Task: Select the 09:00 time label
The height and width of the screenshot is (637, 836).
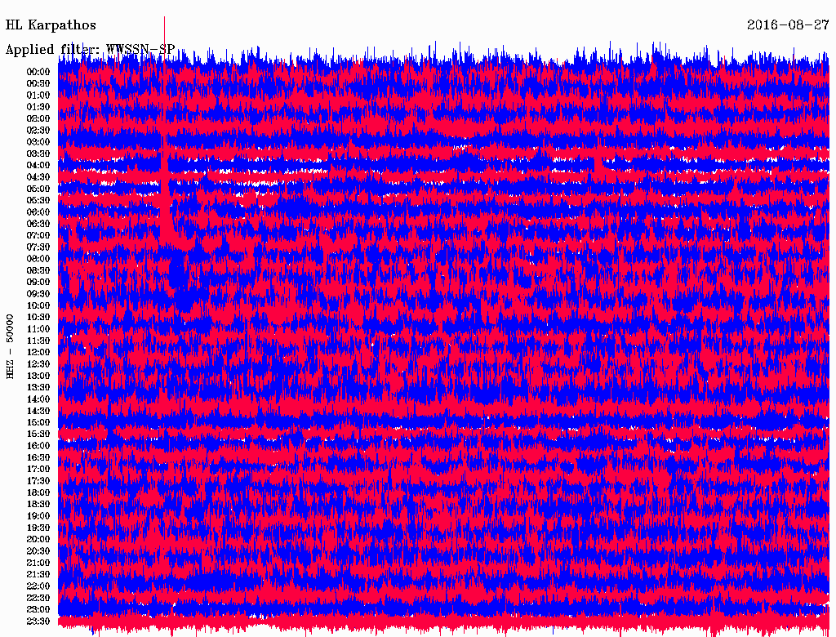Action: [38, 283]
